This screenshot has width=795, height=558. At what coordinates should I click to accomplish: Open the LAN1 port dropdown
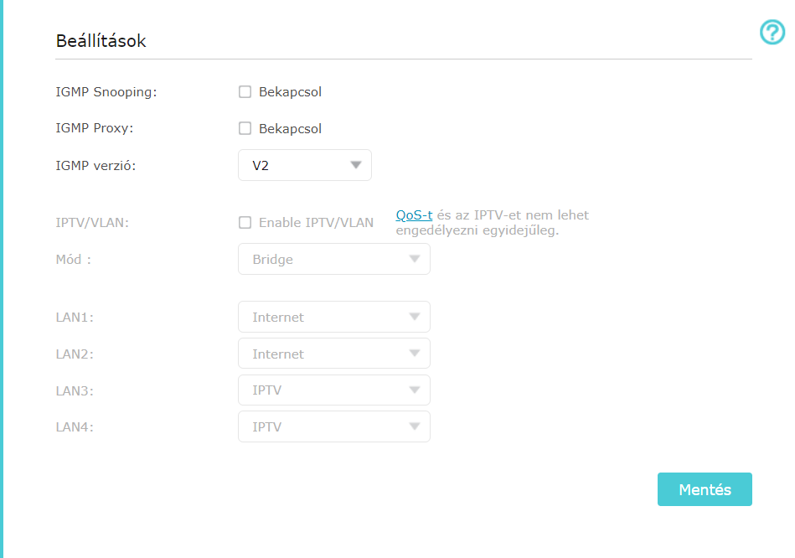click(x=333, y=318)
